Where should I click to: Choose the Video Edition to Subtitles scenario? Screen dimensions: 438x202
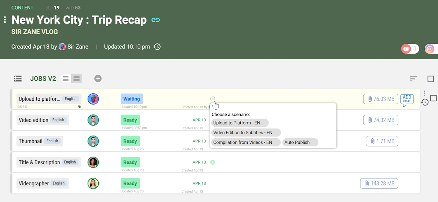click(246, 133)
